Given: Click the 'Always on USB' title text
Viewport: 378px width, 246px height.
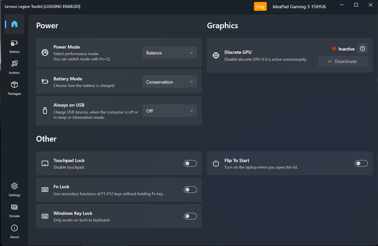Looking at the screenshot, I should tap(69, 105).
